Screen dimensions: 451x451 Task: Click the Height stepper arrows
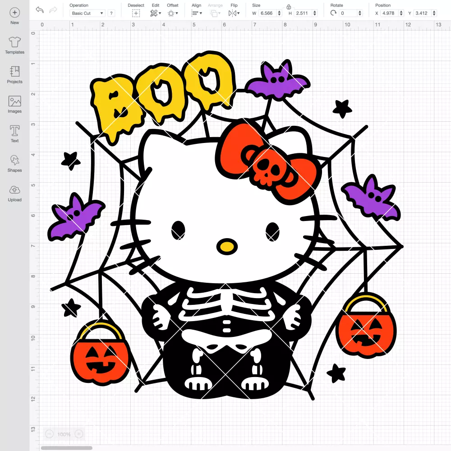(315, 13)
